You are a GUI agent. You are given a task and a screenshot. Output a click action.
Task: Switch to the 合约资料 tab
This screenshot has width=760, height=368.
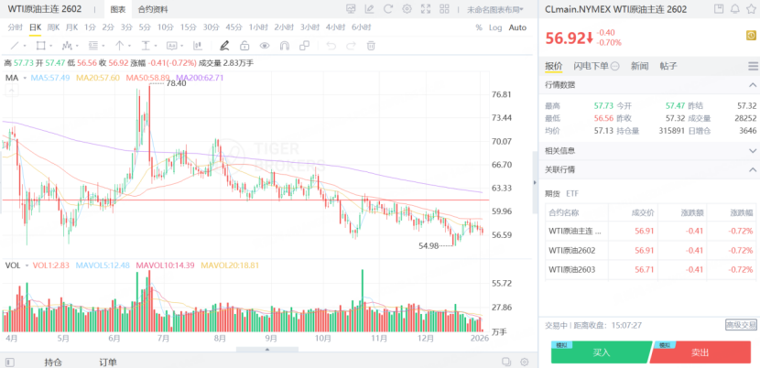[153, 9]
